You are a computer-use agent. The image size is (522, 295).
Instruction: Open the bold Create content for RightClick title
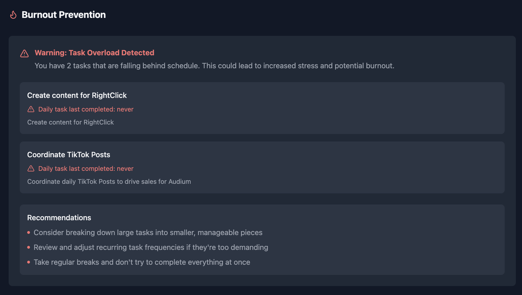(x=77, y=95)
